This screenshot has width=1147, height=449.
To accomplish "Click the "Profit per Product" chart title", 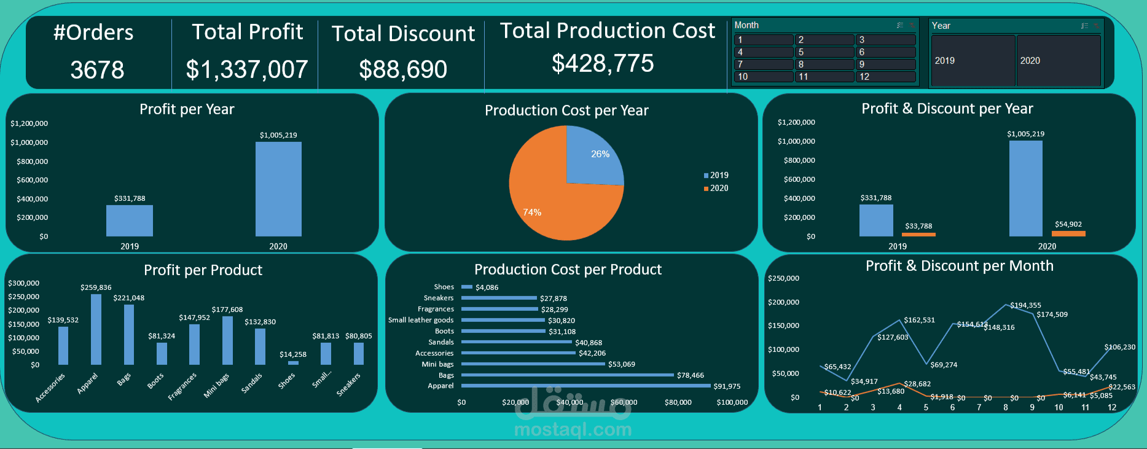I will [x=203, y=270].
